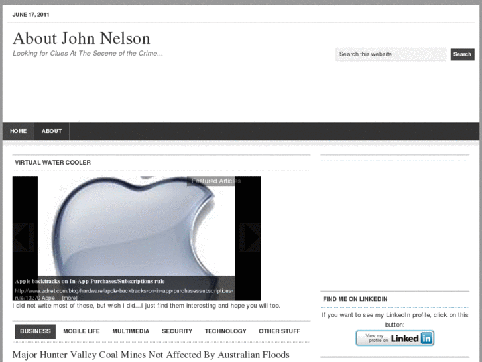This screenshot has height=362, width=482.
Task: Open the LinkedIn profile badge button
Action: coord(395,338)
